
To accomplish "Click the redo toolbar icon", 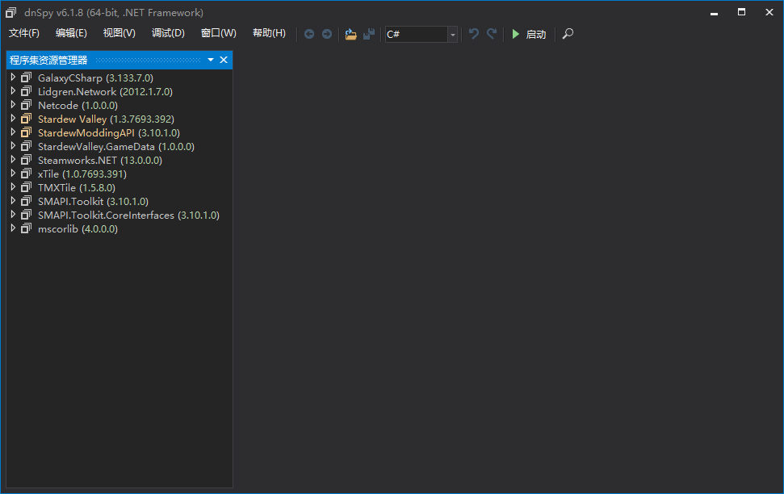I will [x=492, y=34].
